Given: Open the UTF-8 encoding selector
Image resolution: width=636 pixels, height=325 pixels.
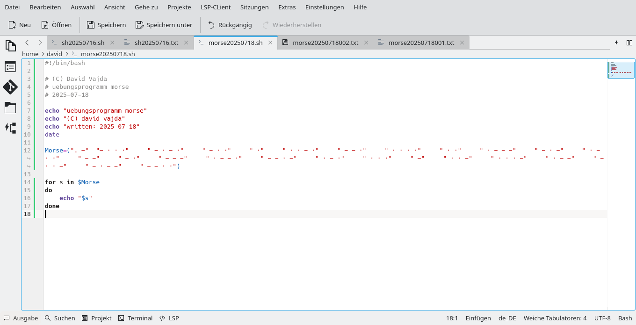Looking at the screenshot, I should (x=602, y=318).
